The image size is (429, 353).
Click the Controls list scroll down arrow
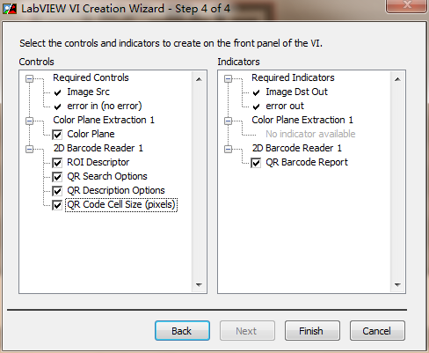[199, 284]
